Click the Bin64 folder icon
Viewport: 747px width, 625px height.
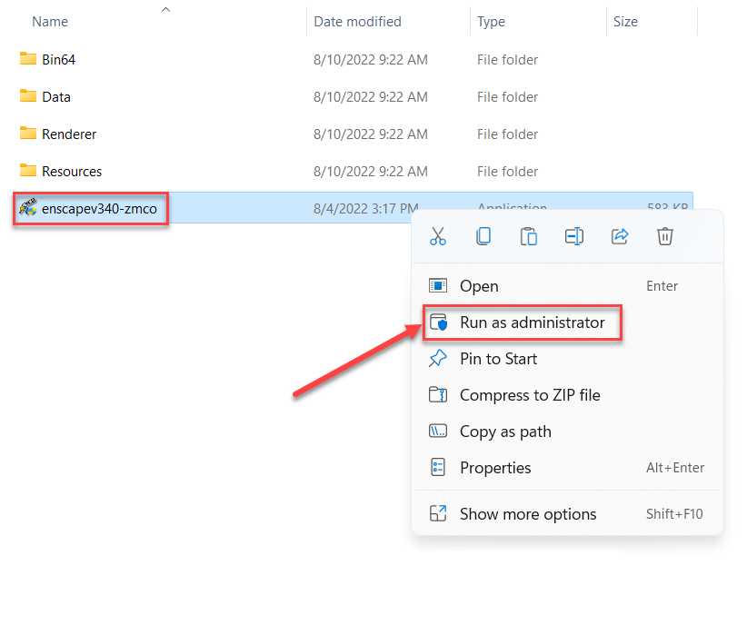tap(28, 60)
